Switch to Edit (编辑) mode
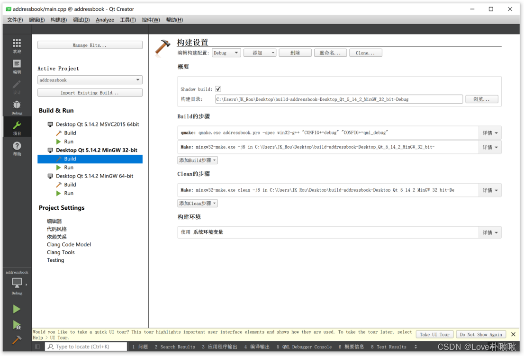Screen dimensions: 524x356 click(17, 66)
